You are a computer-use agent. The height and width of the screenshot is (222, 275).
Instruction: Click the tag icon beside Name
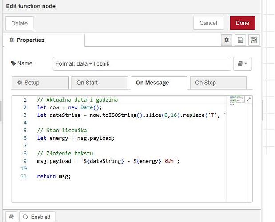[13, 63]
